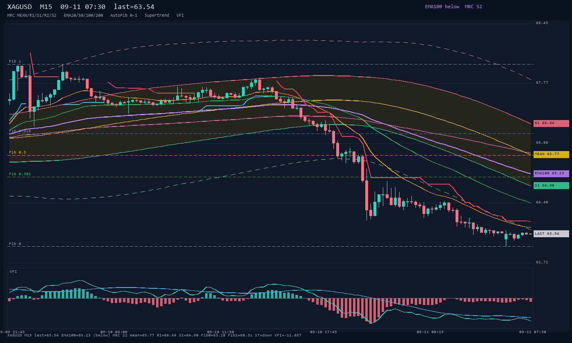Click the "R1 66.64" price tag
The image size is (572, 343).
(x=551, y=123)
